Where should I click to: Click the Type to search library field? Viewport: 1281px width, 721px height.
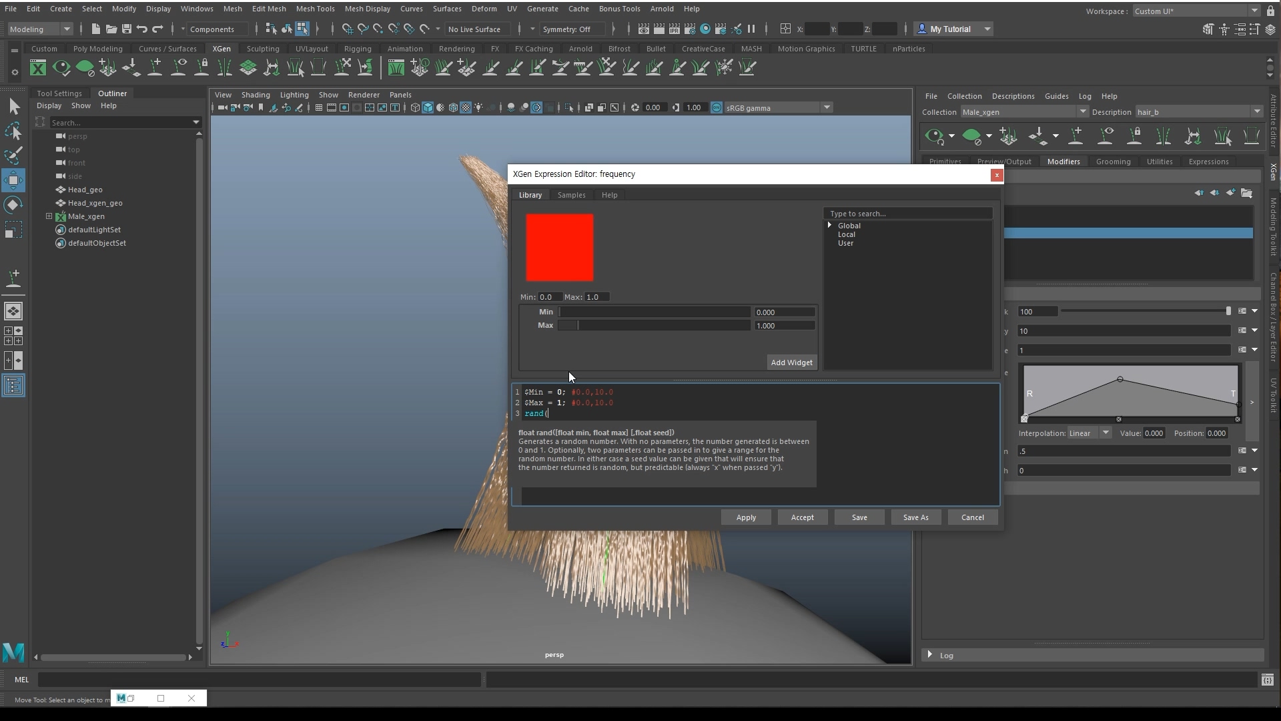pos(907,214)
